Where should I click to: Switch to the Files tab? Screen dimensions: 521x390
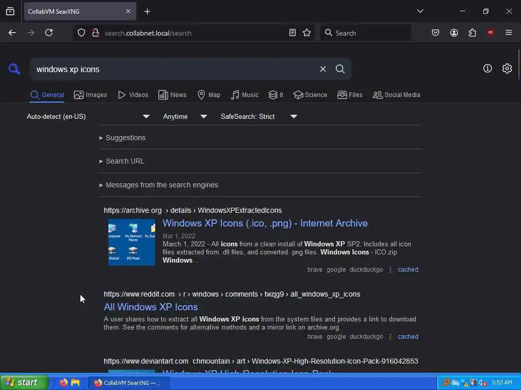tap(350, 95)
